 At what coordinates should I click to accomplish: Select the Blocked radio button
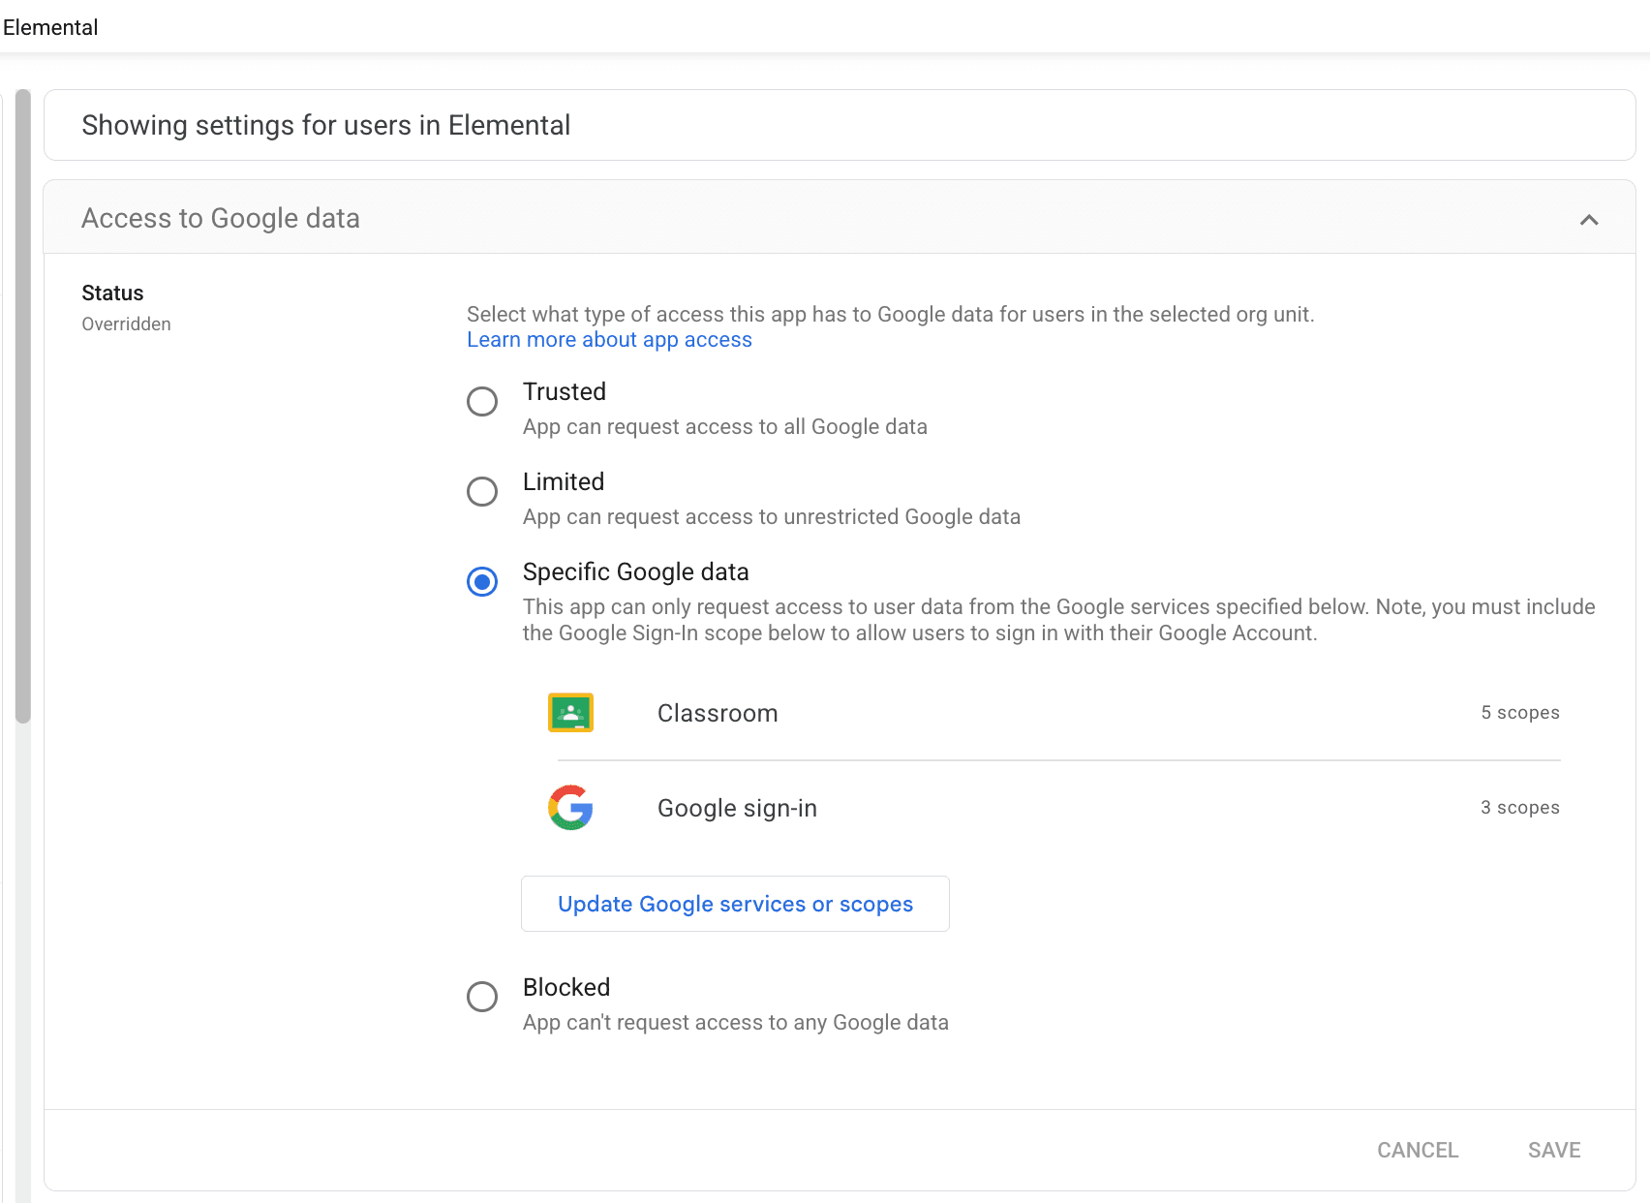(x=482, y=997)
